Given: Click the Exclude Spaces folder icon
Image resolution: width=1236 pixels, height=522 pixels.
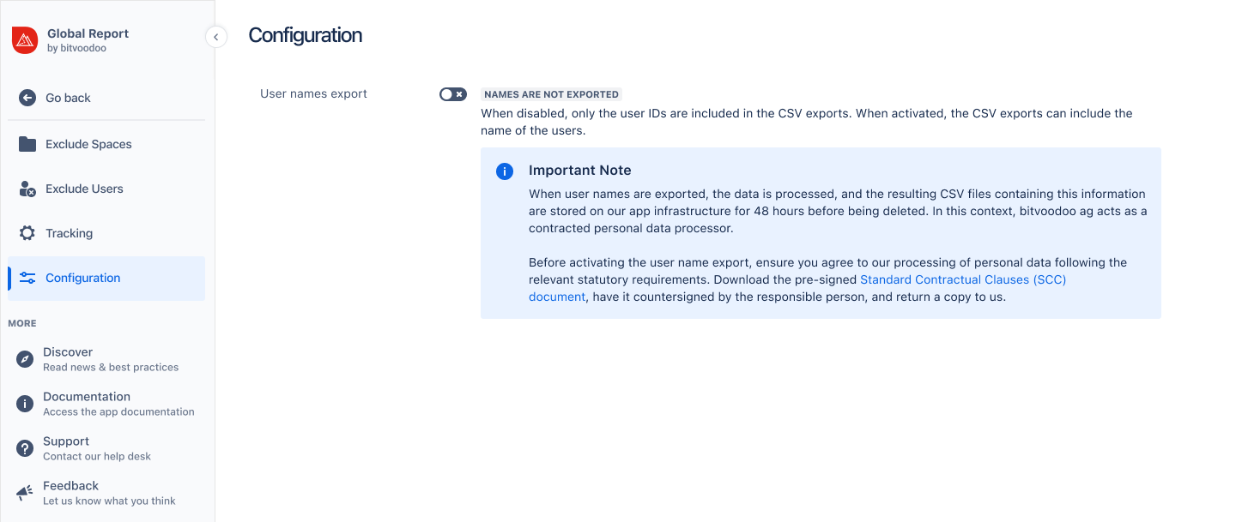Looking at the screenshot, I should coord(27,144).
